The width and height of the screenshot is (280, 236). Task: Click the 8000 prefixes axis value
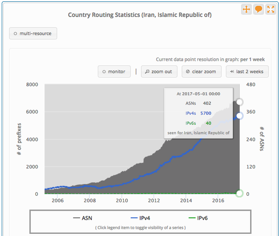point(32,85)
